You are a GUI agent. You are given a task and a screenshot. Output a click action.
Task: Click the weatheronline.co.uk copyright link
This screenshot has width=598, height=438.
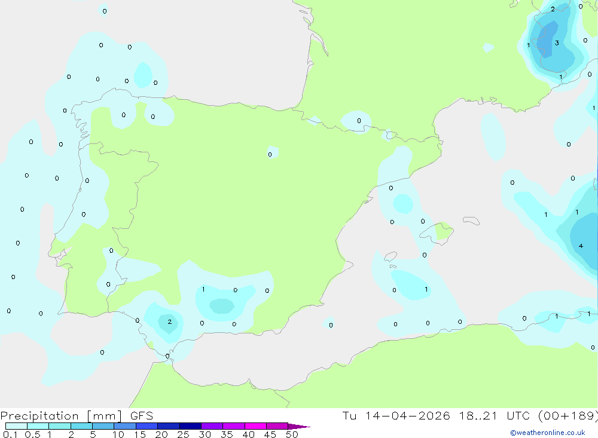tap(548, 433)
